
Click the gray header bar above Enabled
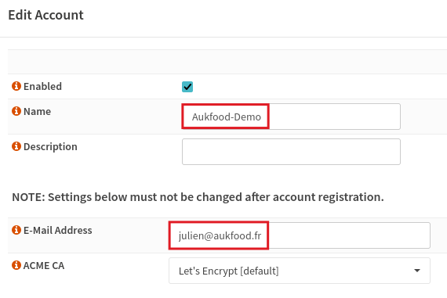pyautogui.click(x=227, y=62)
